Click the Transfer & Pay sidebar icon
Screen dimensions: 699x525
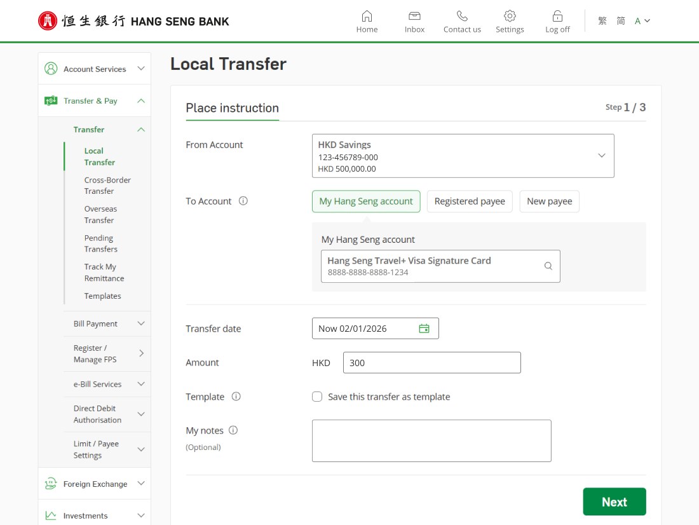pos(50,100)
